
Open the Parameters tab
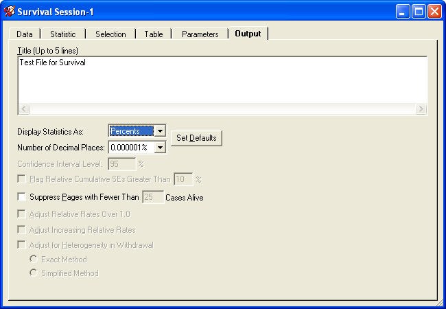click(x=200, y=34)
